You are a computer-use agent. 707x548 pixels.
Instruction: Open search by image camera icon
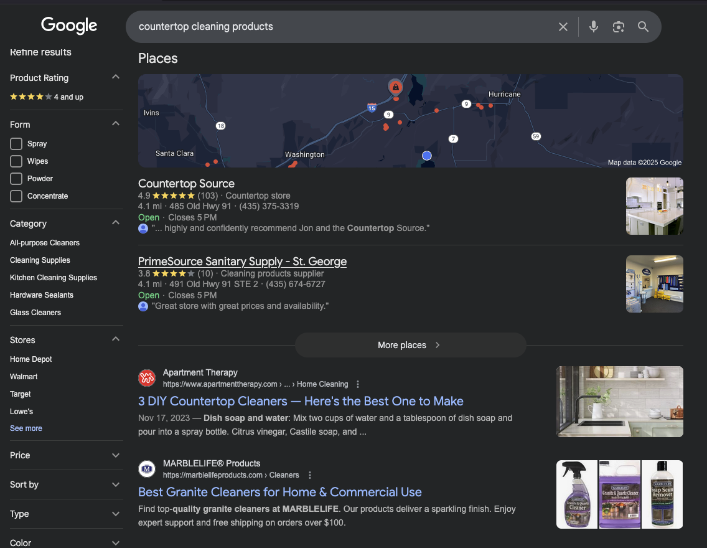tap(619, 27)
